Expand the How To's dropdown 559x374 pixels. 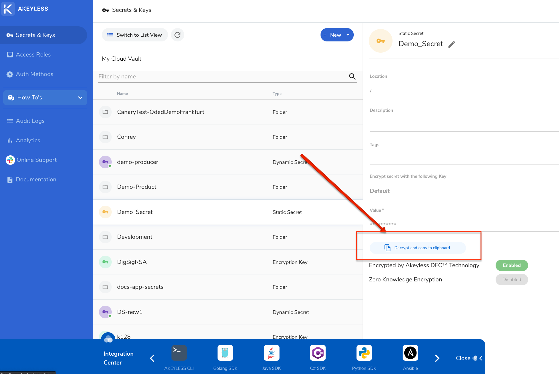pos(45,98)
